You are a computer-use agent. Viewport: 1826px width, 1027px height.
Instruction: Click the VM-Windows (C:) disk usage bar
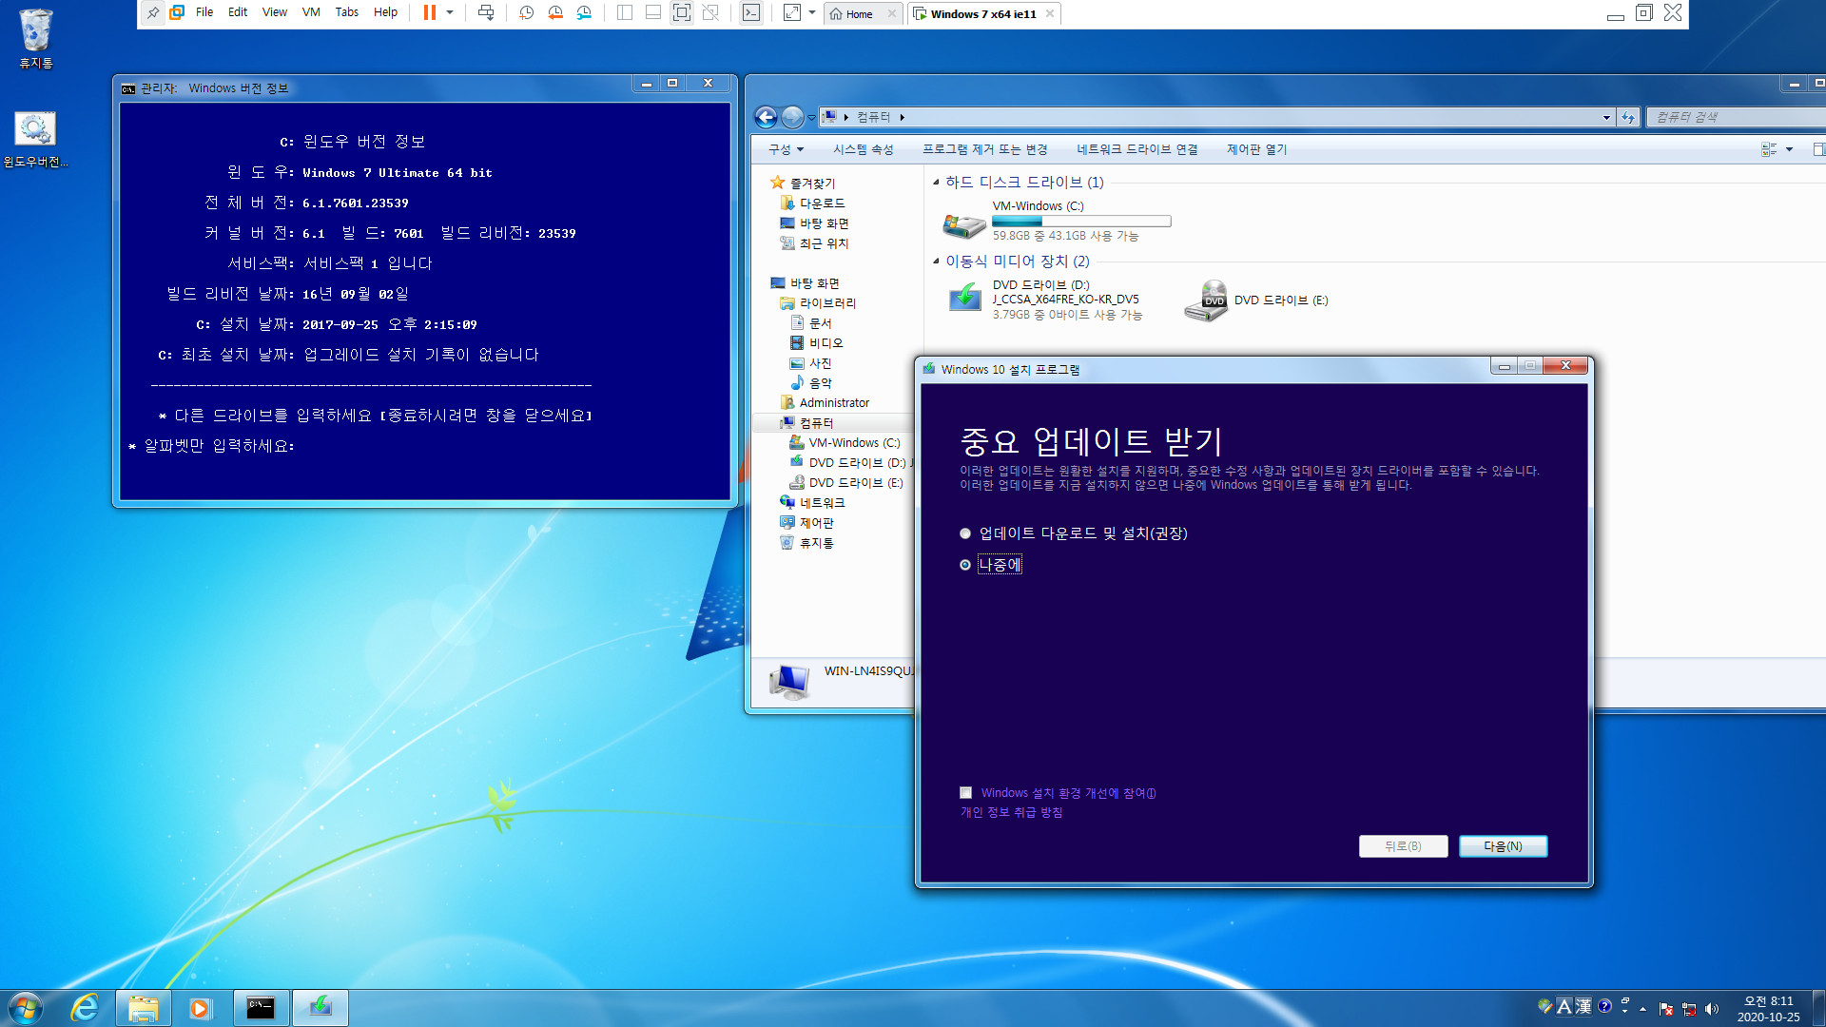pos(1081,222)
